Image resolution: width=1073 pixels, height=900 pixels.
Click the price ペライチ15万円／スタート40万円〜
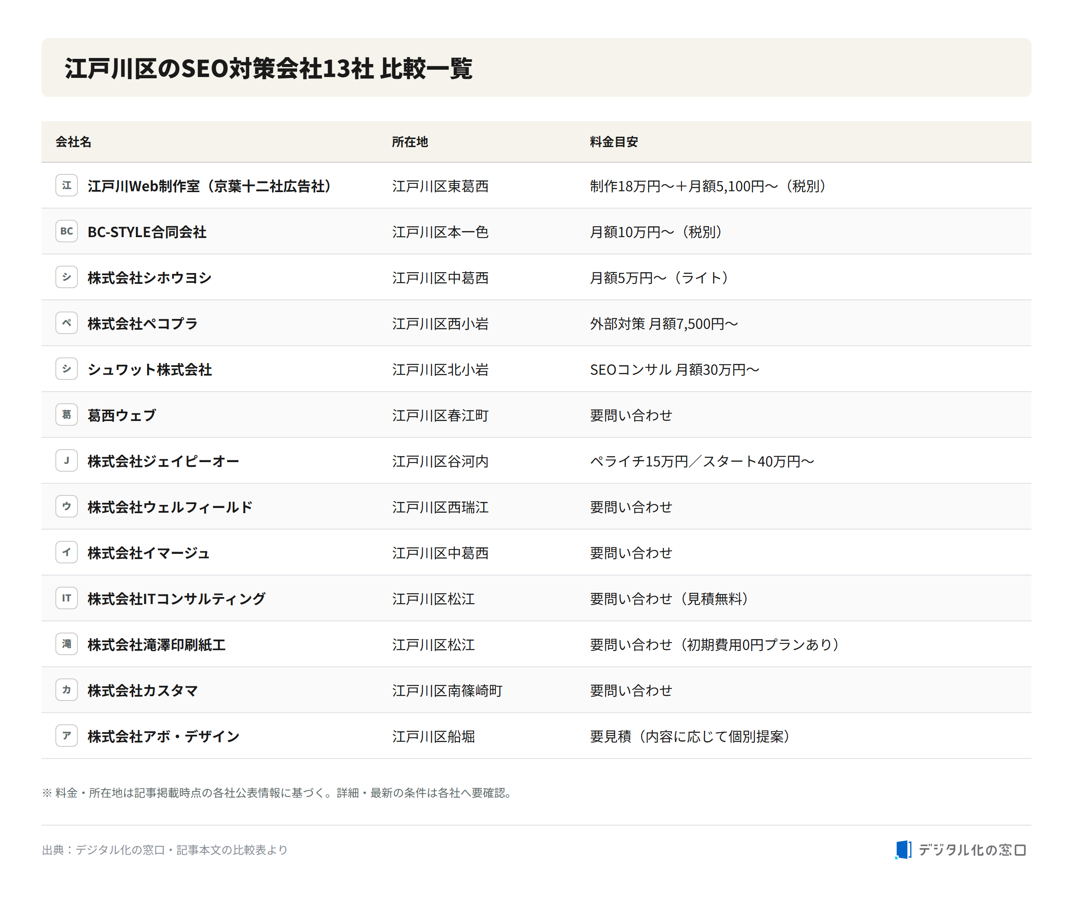click(x=702, y=462)
